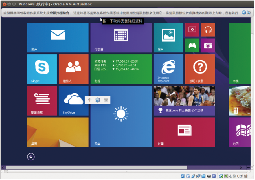
Task: Open the small Games controller tile
Action: [x=192, y=46]
